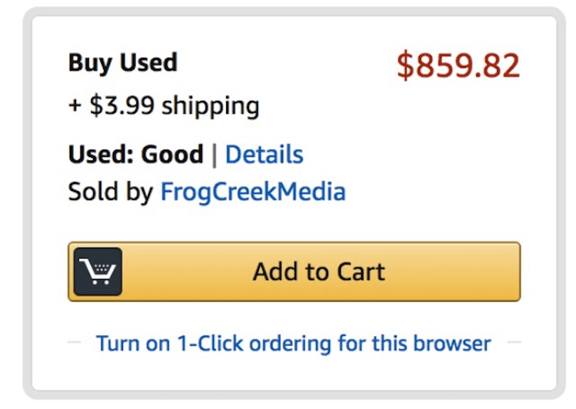Turn on 1-Click ordering for this browser
576x409 pixels.
point(293,344)
